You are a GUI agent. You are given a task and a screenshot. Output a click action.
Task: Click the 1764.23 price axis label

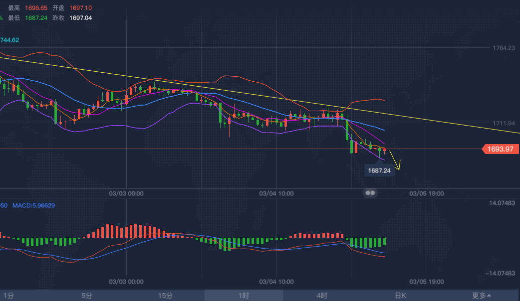point(503,48)
